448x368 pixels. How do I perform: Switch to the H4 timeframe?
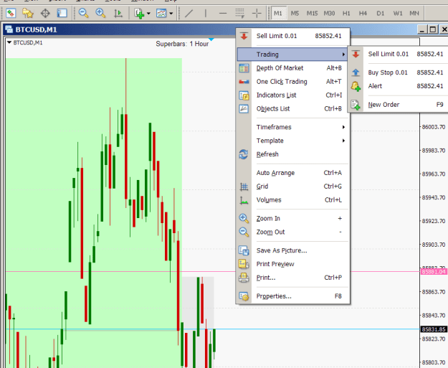363,13
